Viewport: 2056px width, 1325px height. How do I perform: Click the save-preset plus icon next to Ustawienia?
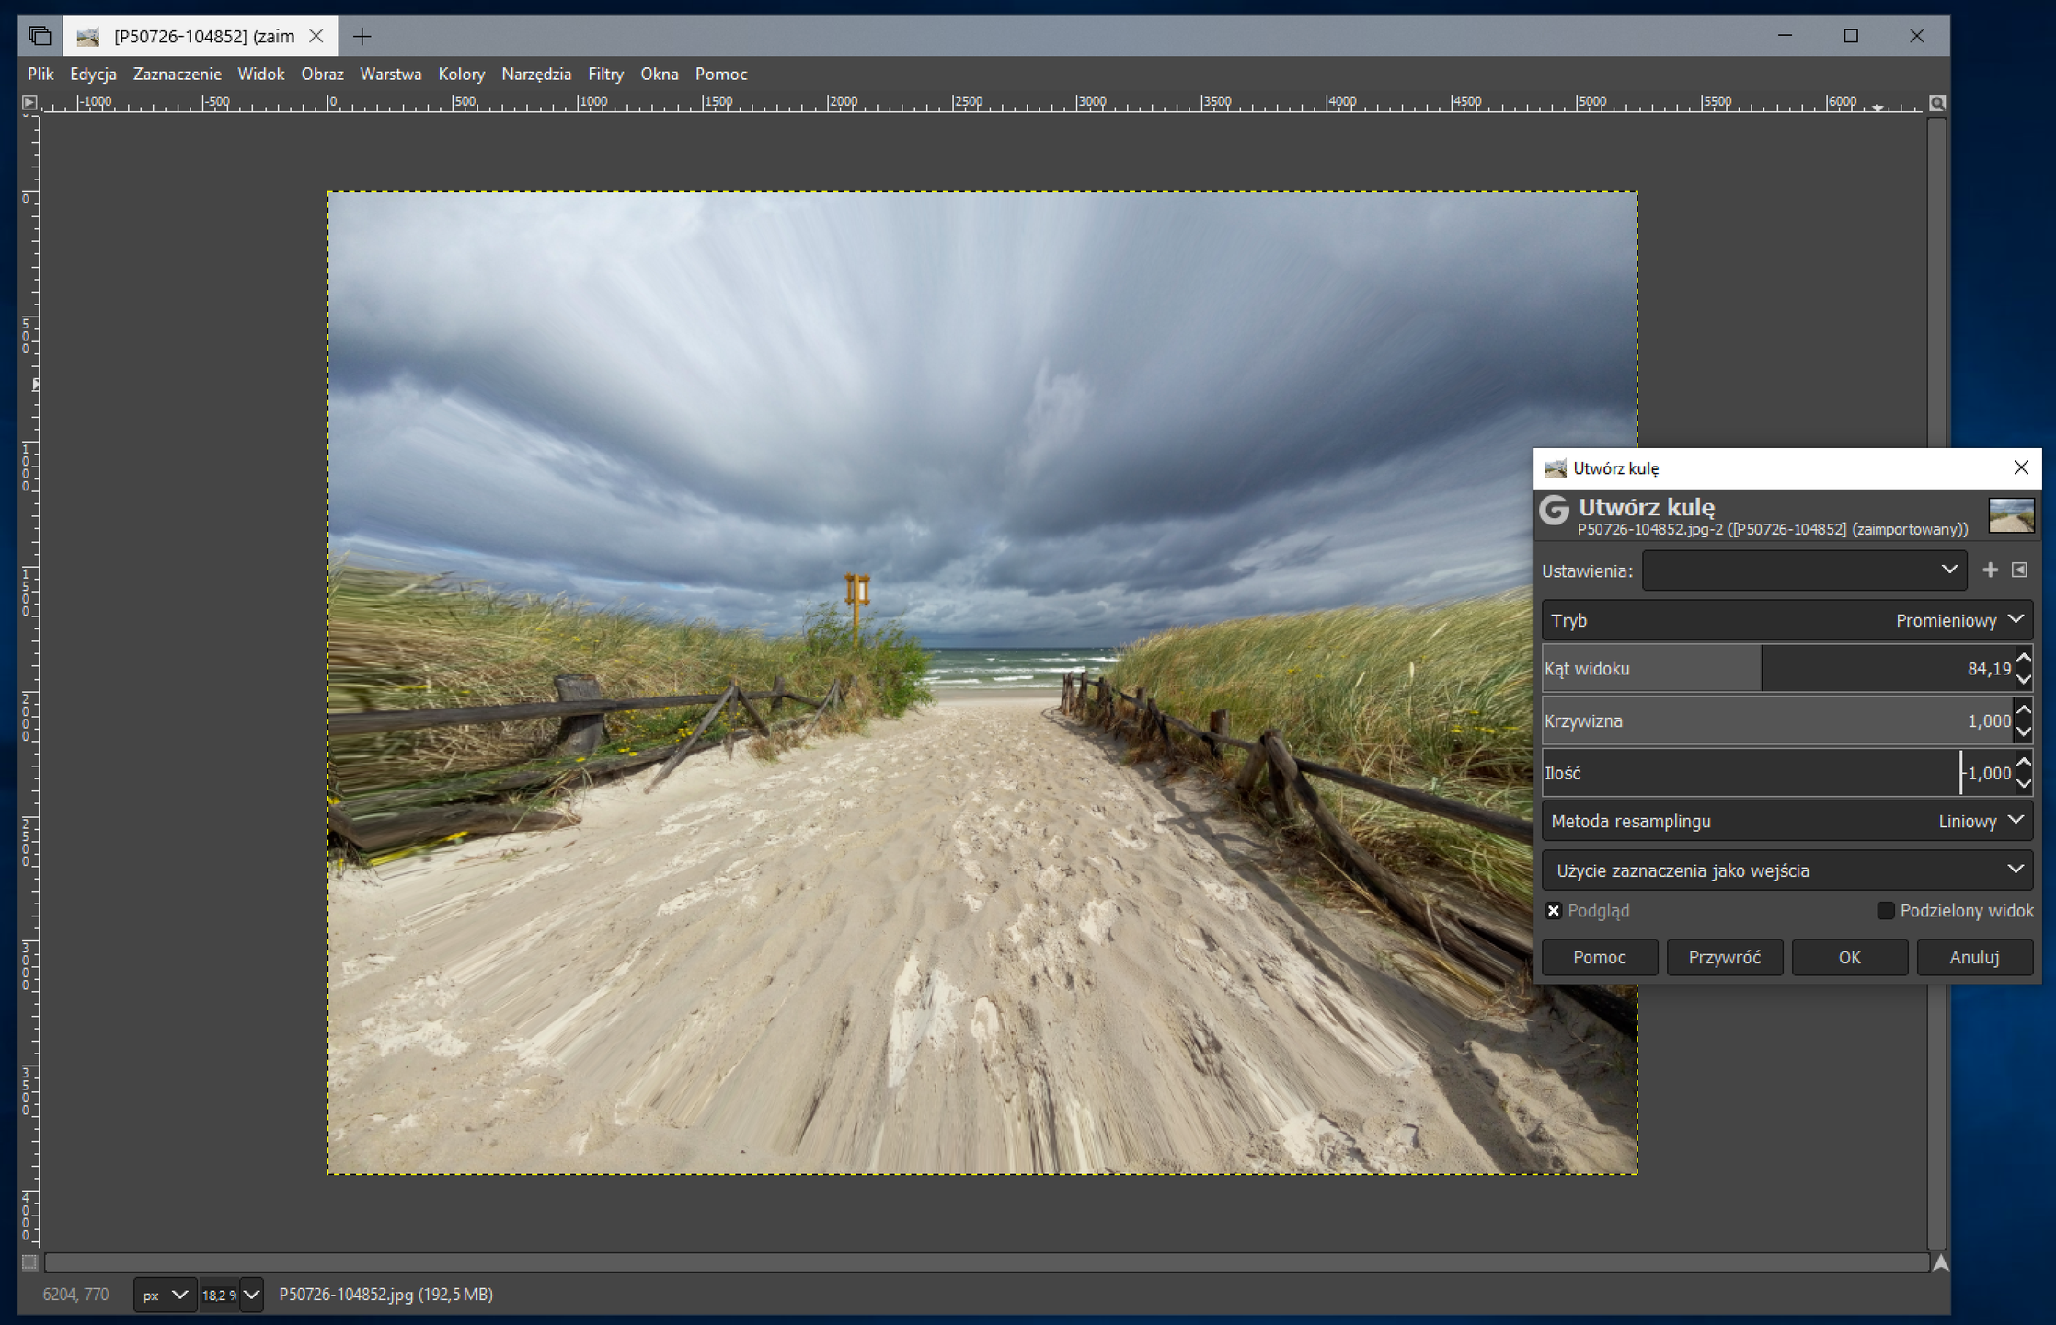click(1990, 570)
